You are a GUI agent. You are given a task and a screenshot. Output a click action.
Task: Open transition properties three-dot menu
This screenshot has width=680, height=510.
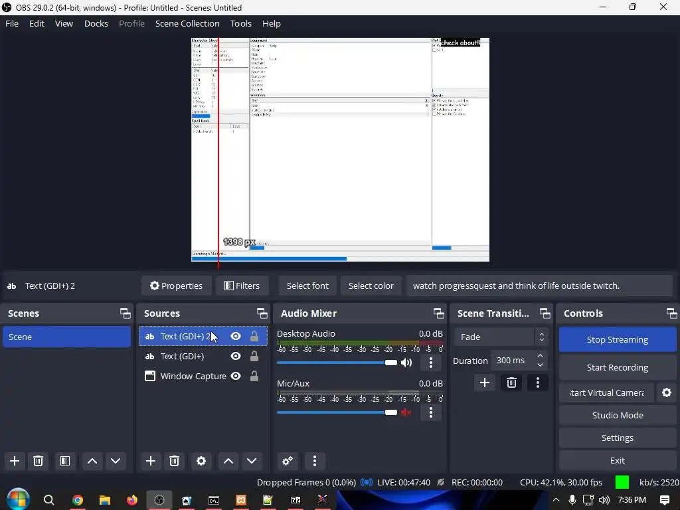[x=538, y=382]
